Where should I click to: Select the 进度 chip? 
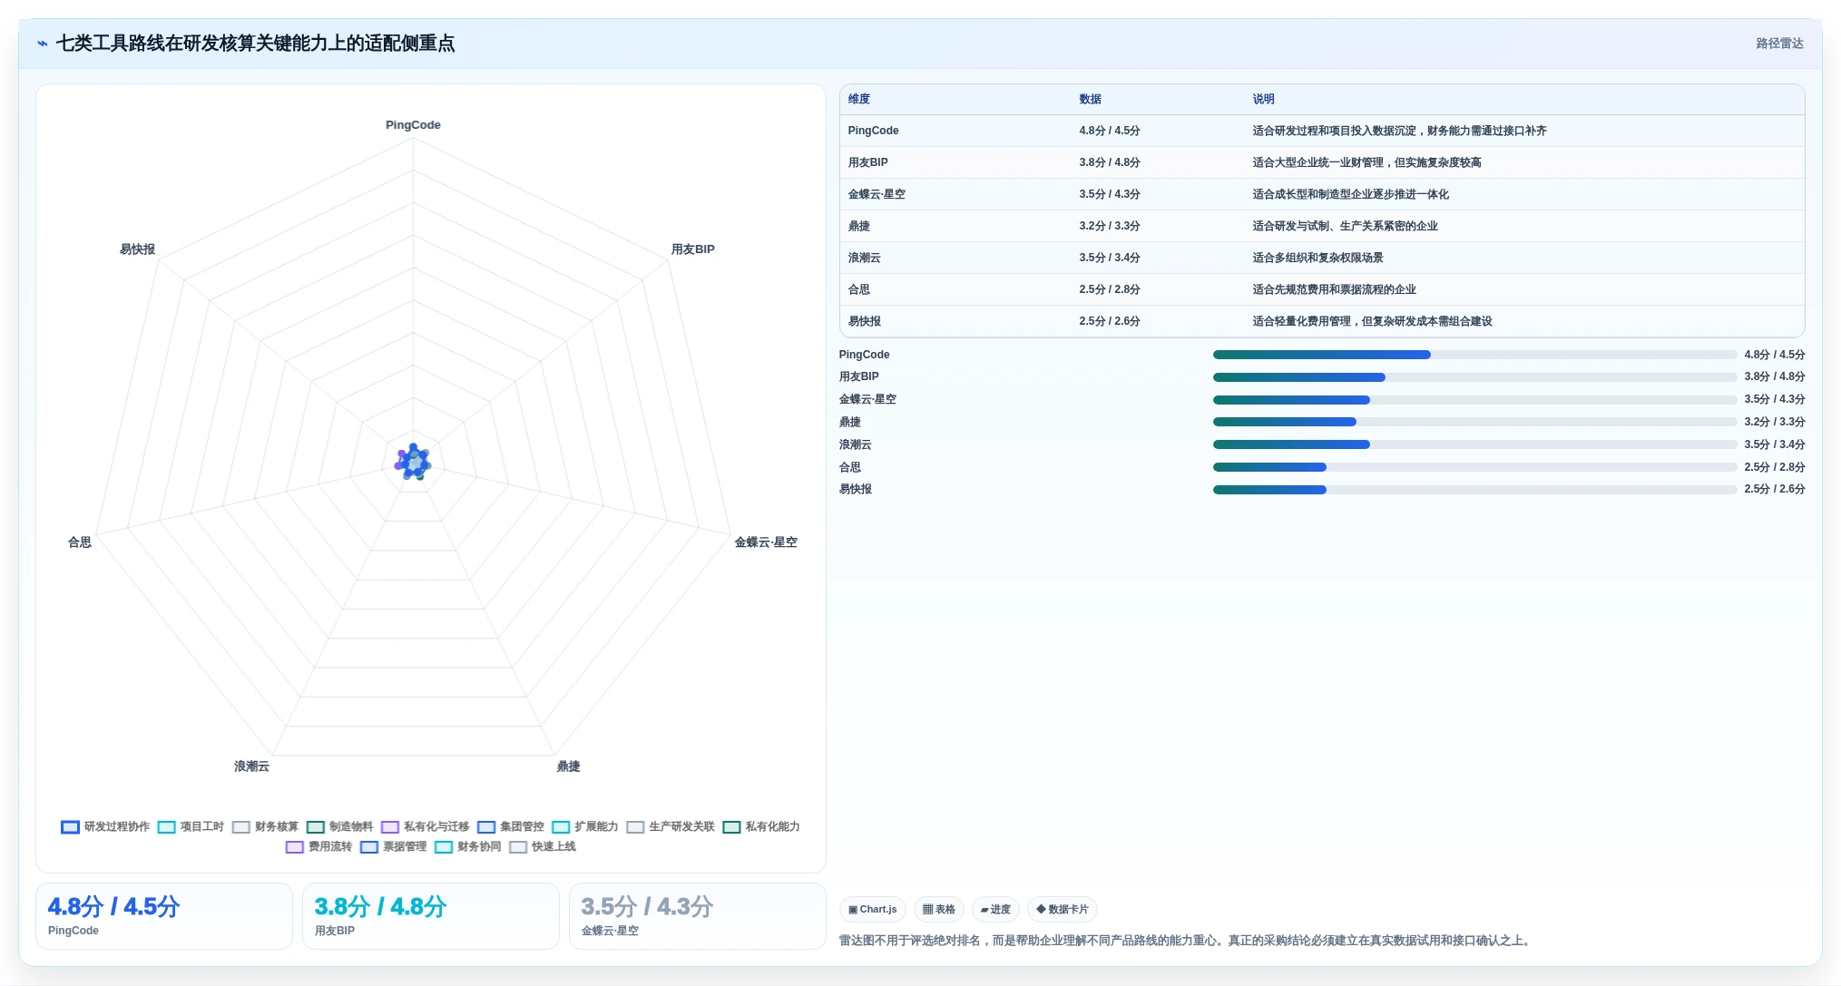pyautogui.click(x=995, y=909)
